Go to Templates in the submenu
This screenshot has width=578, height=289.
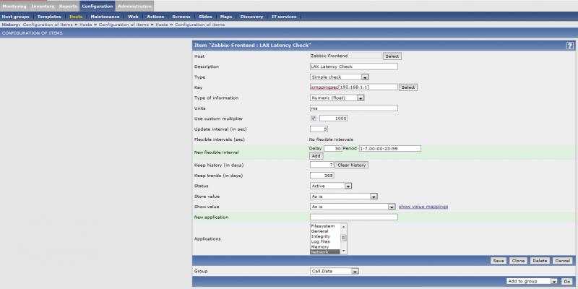pos(49,16)
